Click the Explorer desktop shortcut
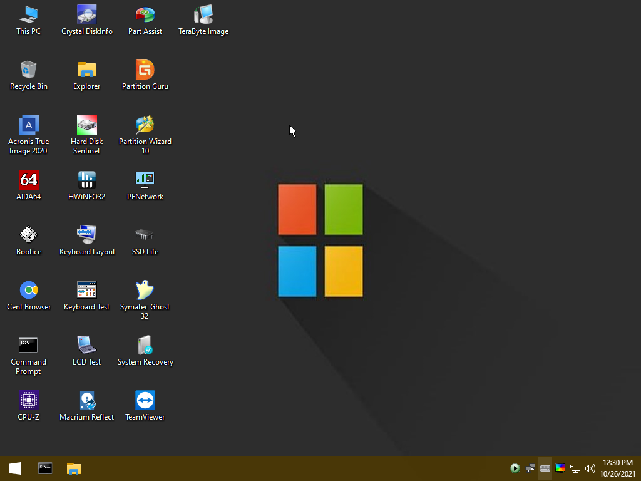Viewport: 641px width, 481px height. point(86,75)
